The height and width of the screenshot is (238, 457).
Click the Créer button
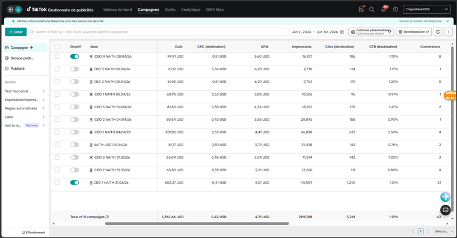point(16,32)
